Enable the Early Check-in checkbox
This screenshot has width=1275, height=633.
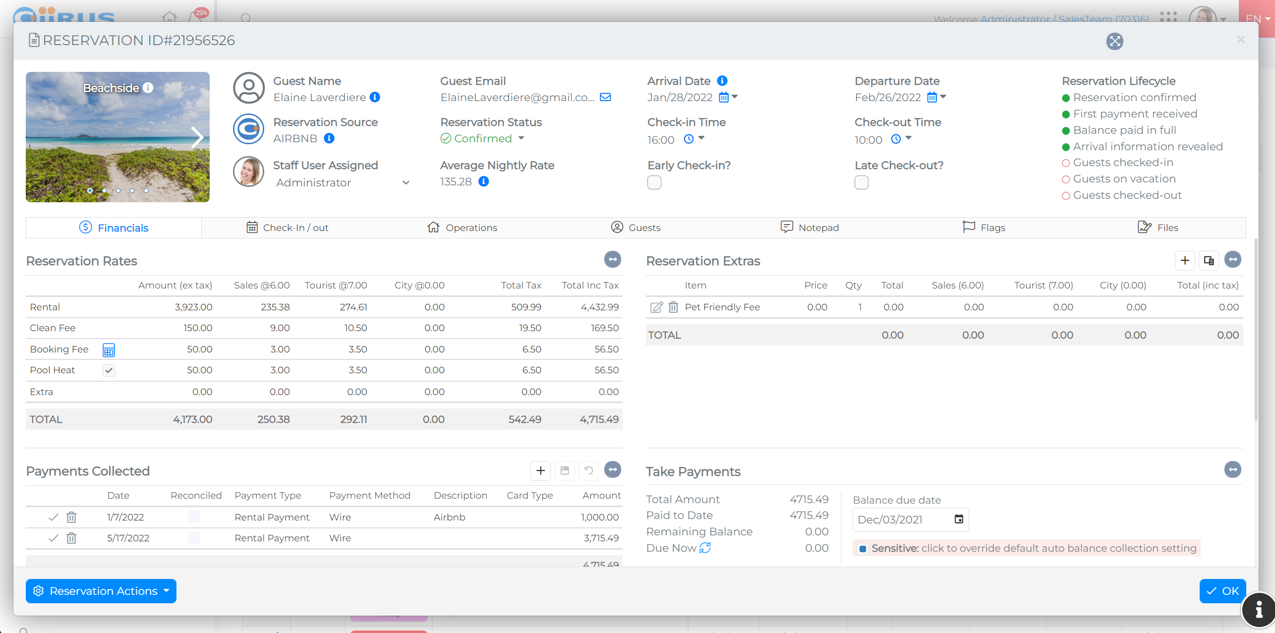pos(654,182)
